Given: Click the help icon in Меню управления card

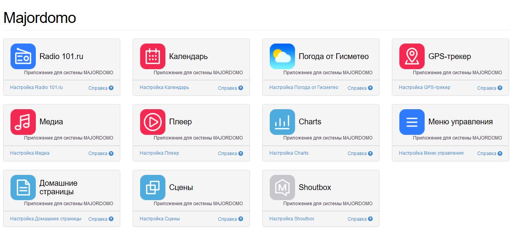Looking at the screenshot, I should pyautogui.click(x=500, y=153).
